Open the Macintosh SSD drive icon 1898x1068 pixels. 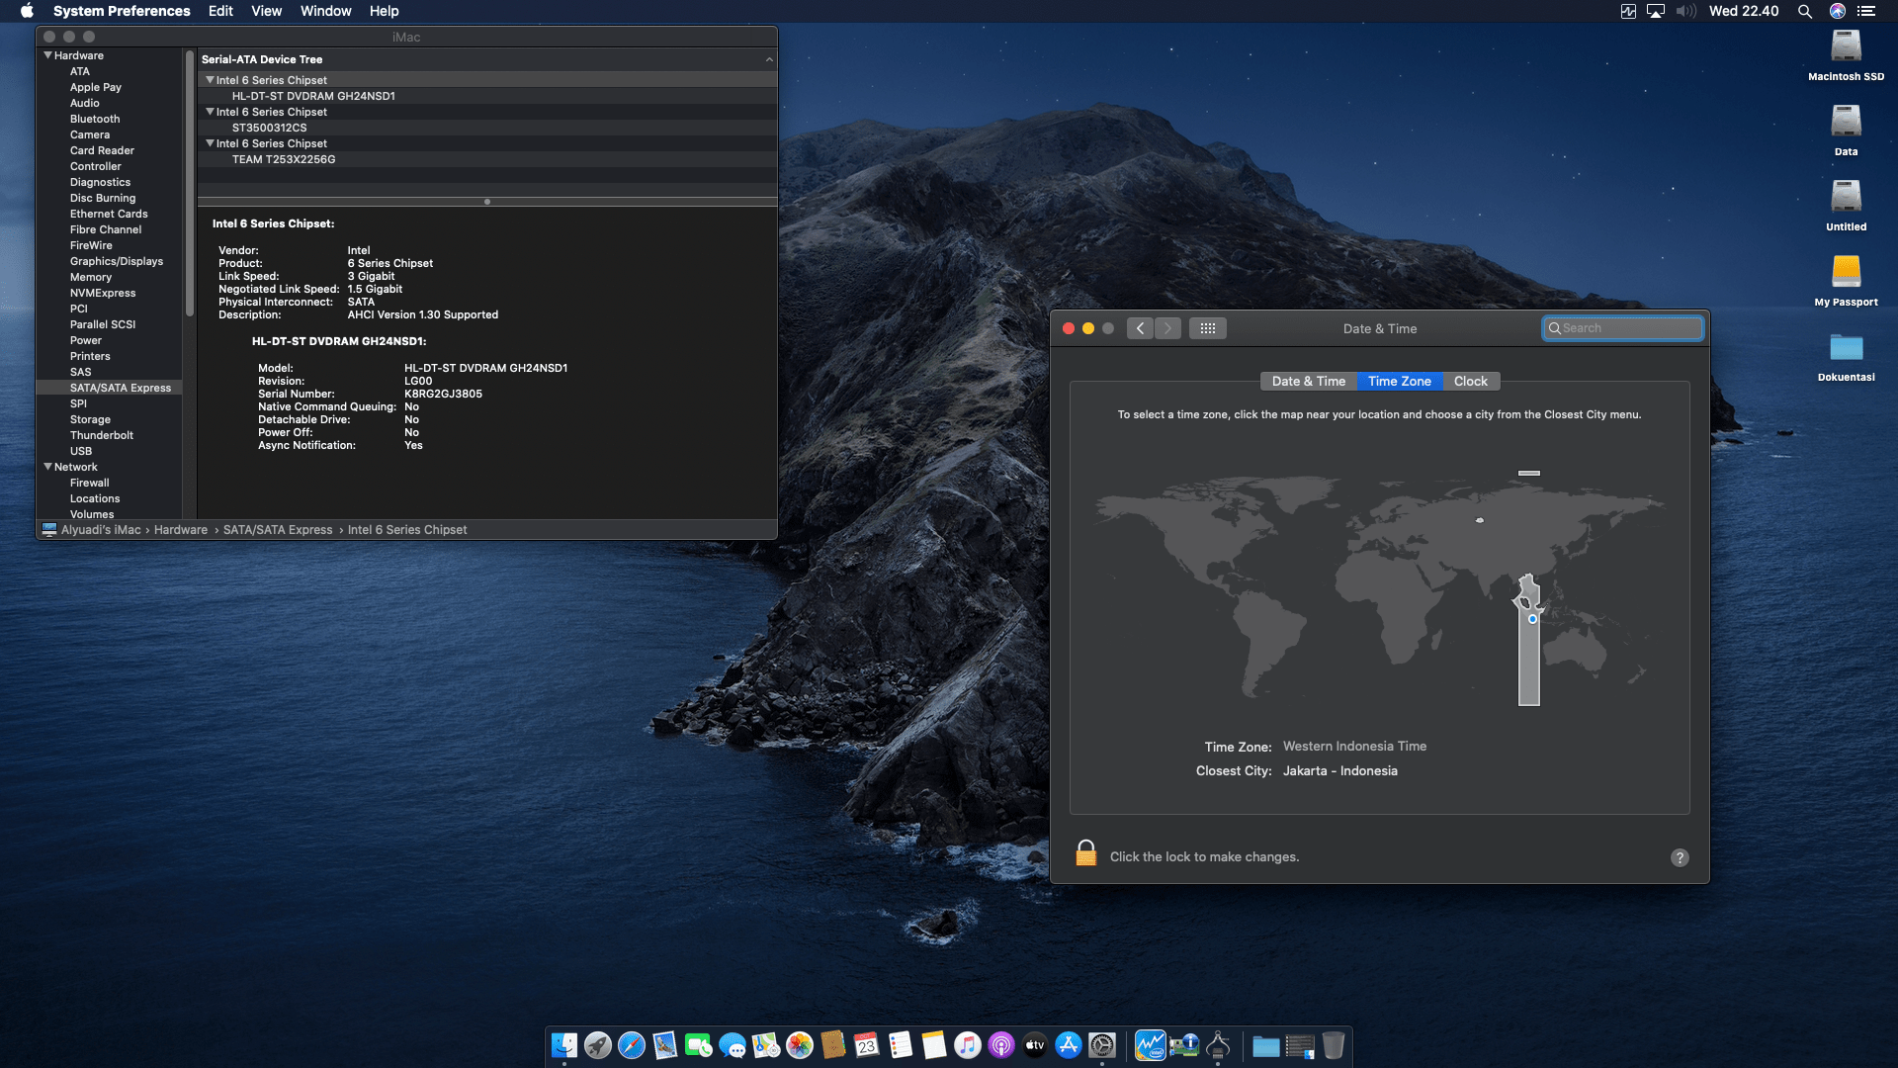pyautogui.click(x=1846, y=47)
